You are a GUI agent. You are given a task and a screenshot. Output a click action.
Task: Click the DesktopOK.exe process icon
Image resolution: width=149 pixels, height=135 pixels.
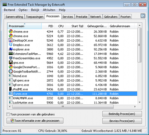tap(11, 40)
